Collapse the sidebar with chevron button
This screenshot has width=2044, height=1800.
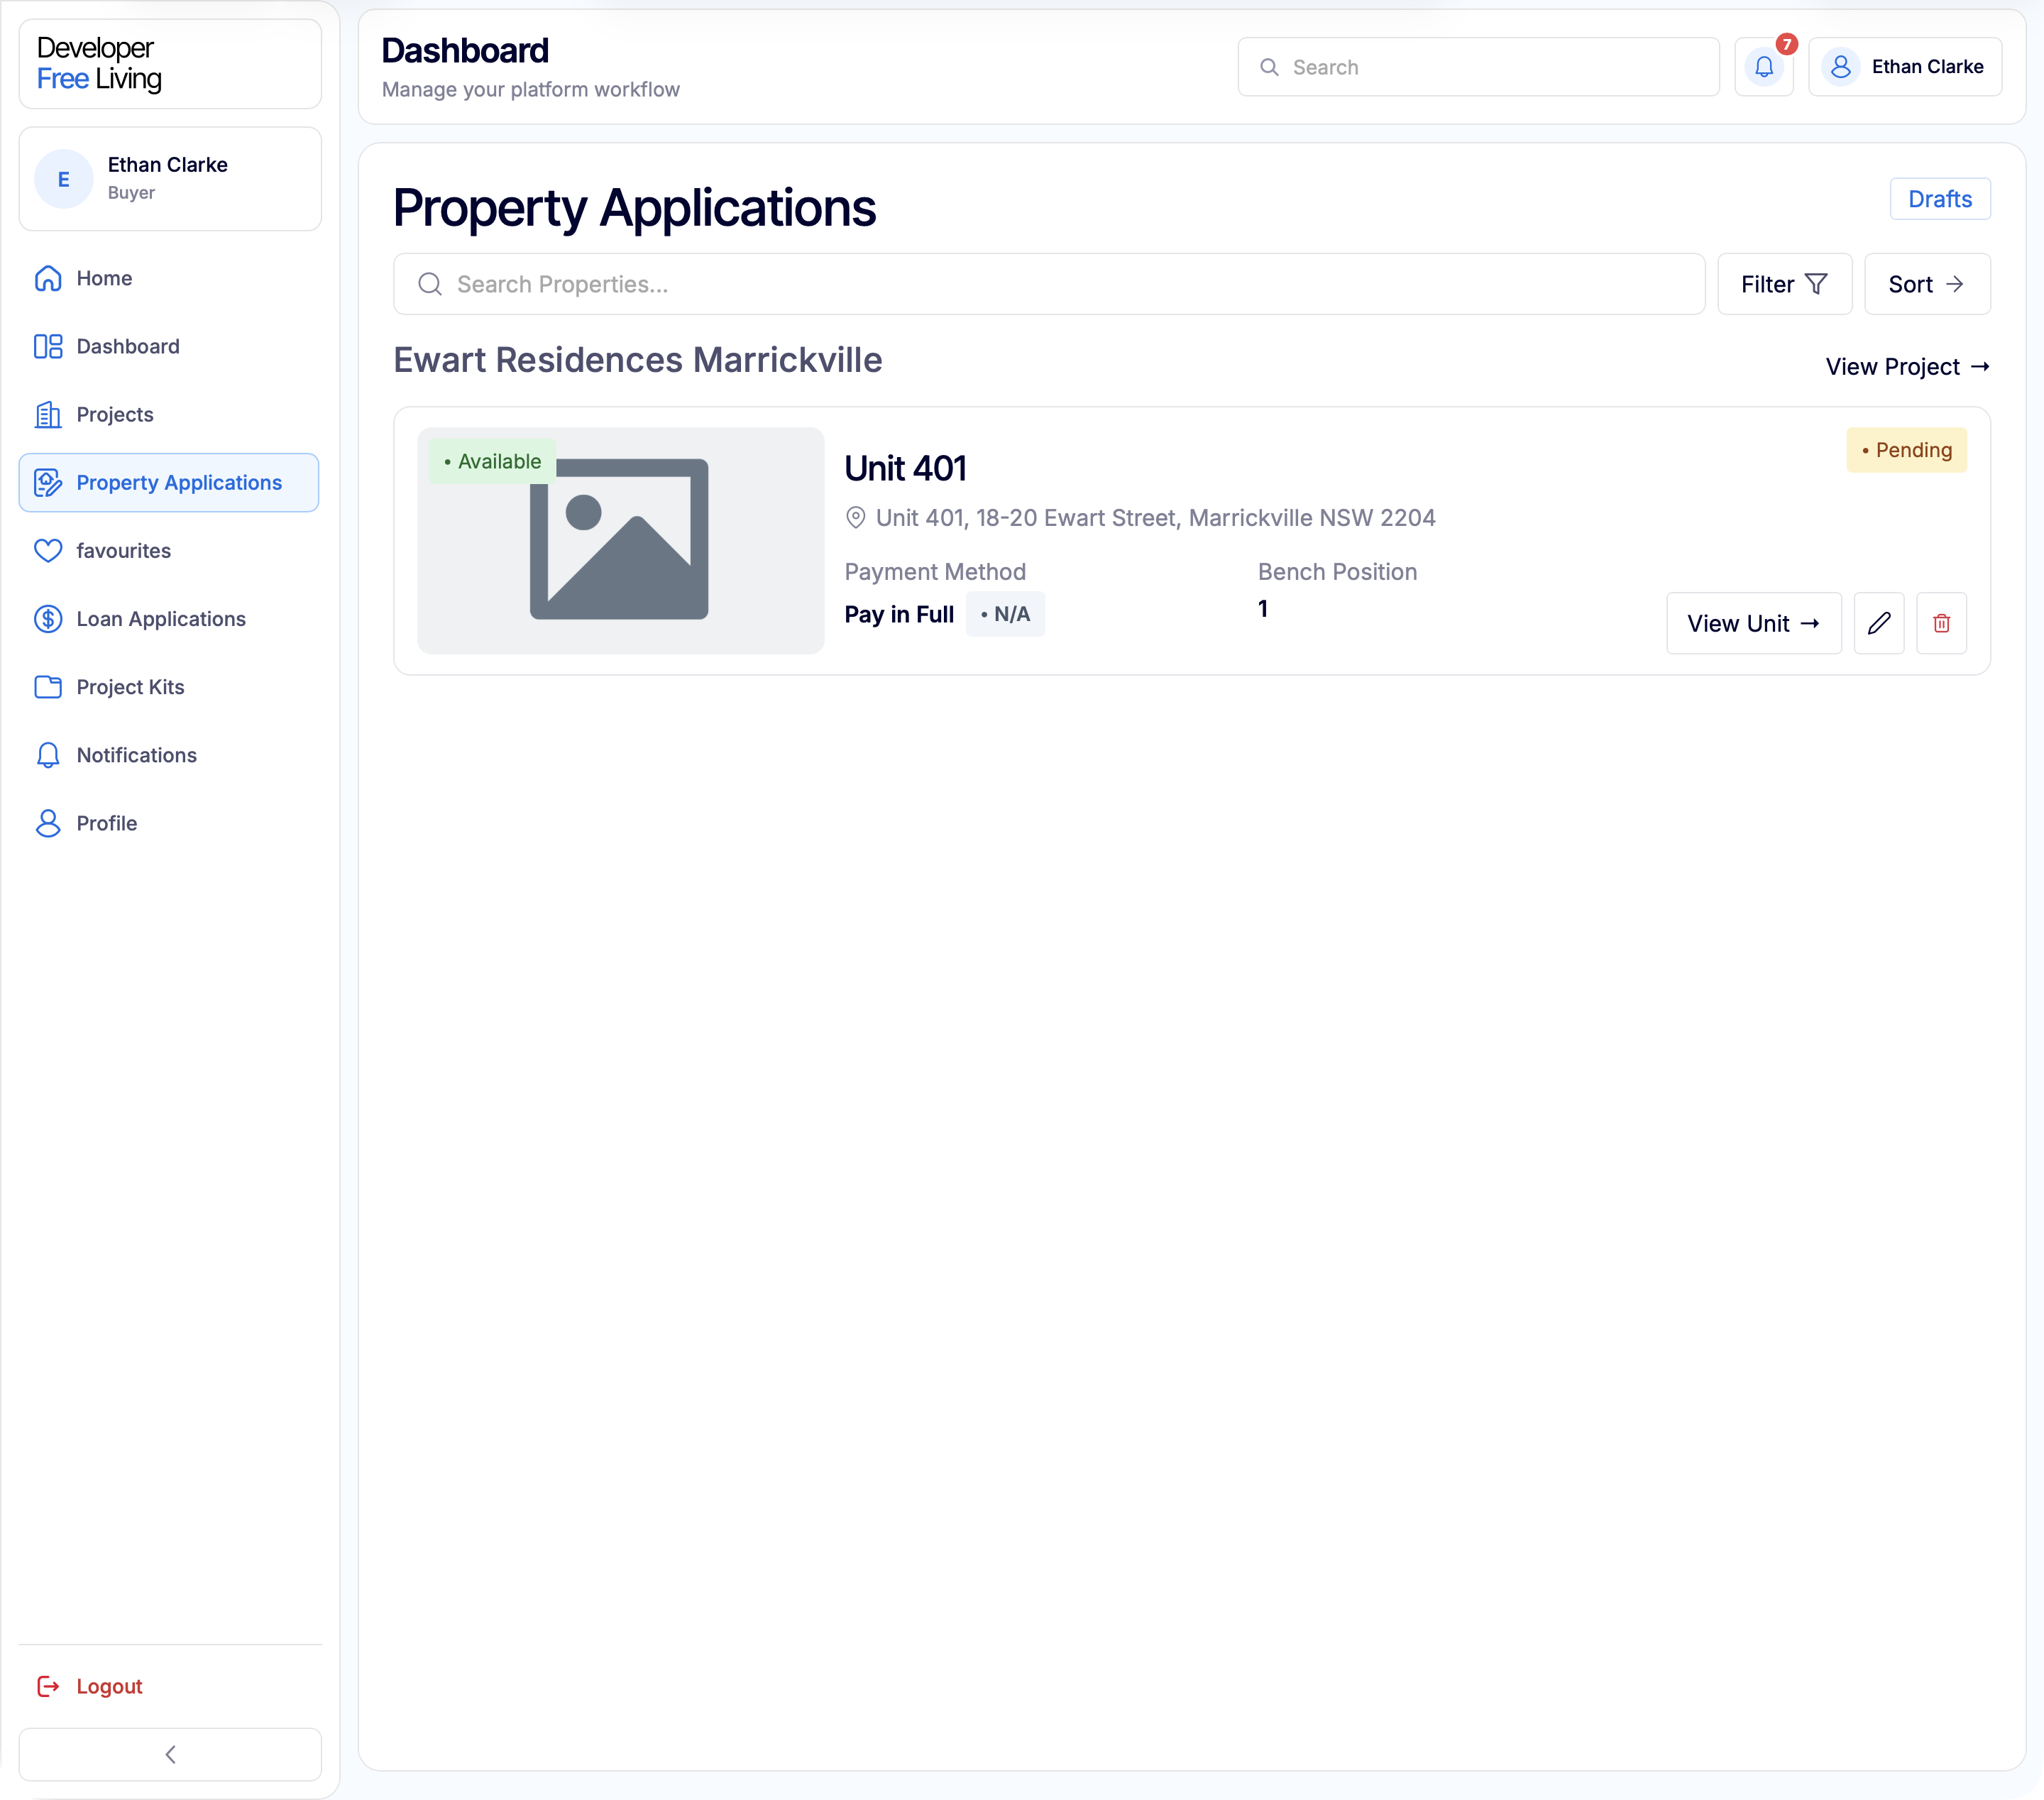pyautogui.click(x=170, y=1755)
